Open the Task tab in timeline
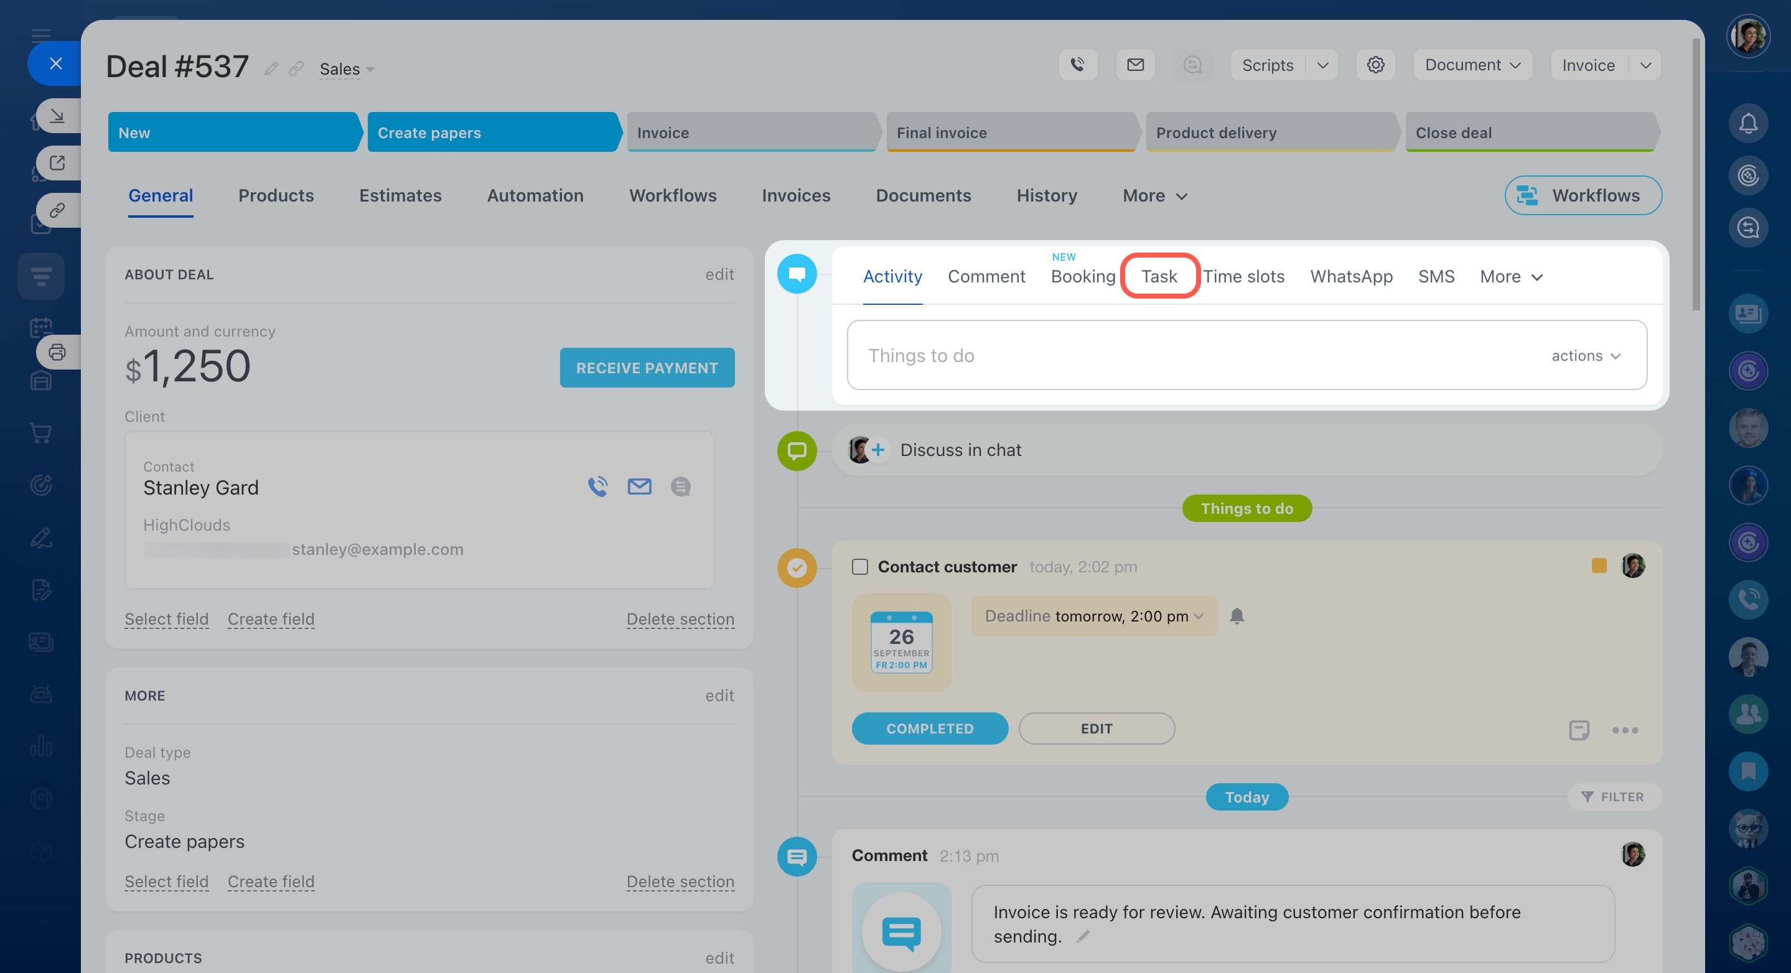Screen dimensions: 1791x973 (1158, 277)
